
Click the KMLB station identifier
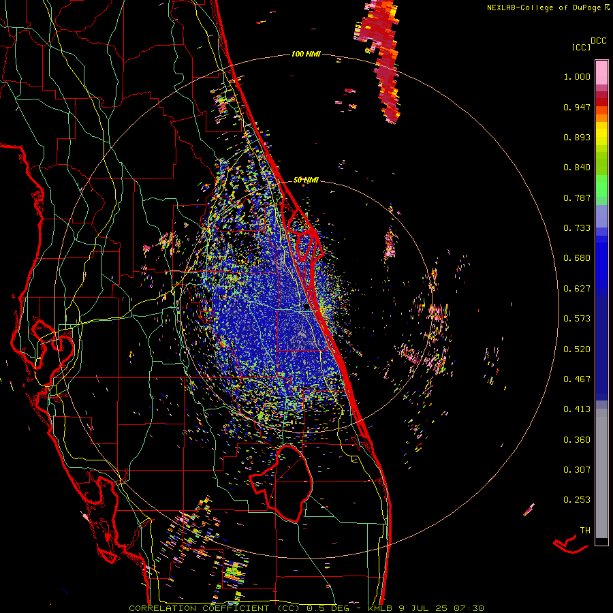pos(379,608)
